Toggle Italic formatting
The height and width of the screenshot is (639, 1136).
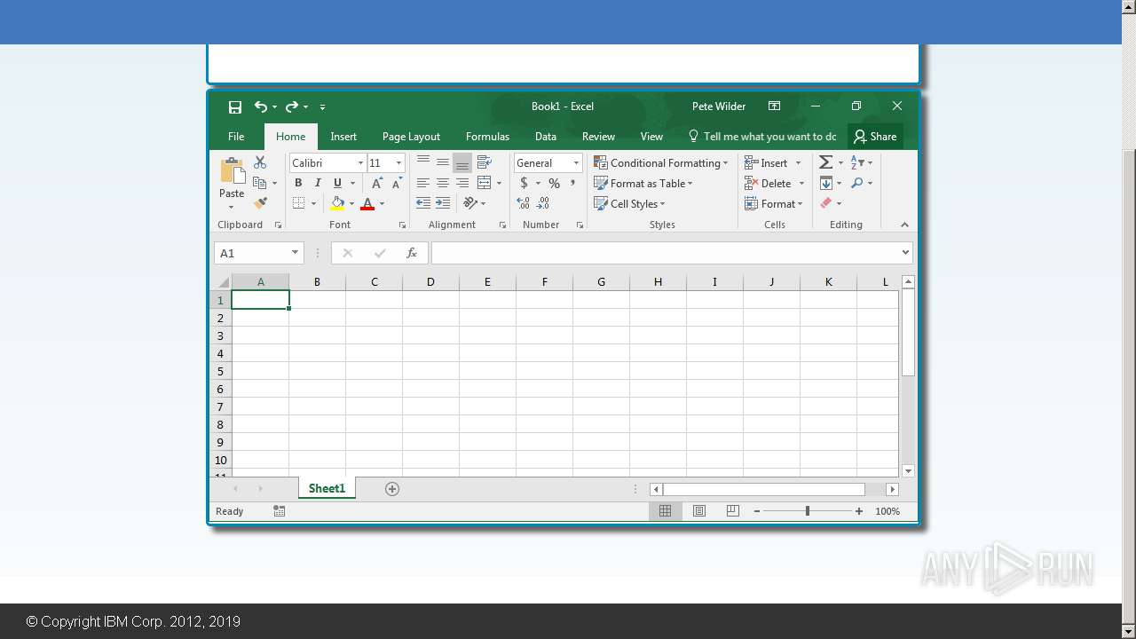[318, 183]
